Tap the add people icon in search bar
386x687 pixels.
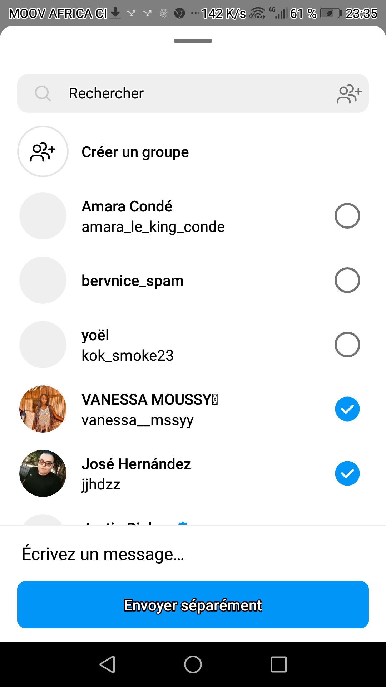349,94
